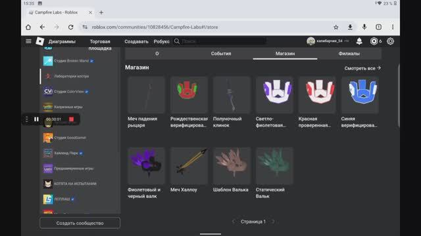Select GoodGame studio in sidebar
421x236 pixels.
pos(64,138)
